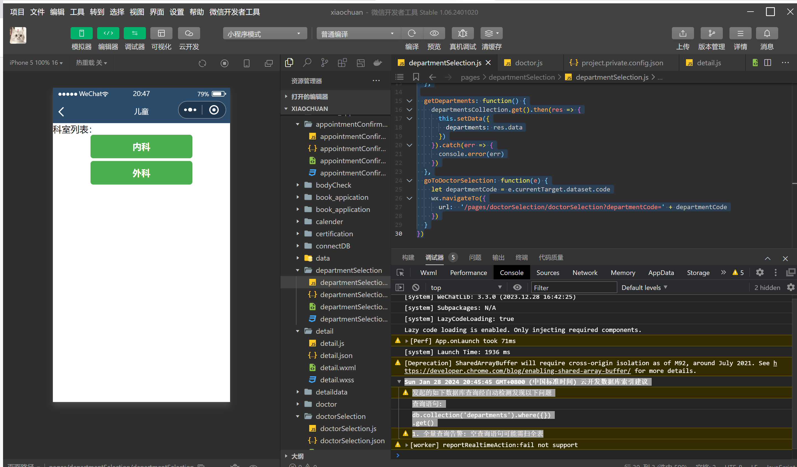Switch to the Network devtools tab
Image resolution: width=797 pixels, height=467 pixels.
coord(584,272)
